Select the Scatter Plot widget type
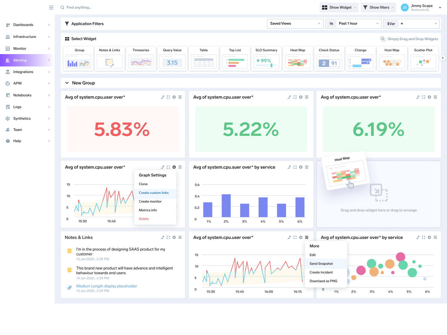The image size is (447, 335). coord(423,59)
